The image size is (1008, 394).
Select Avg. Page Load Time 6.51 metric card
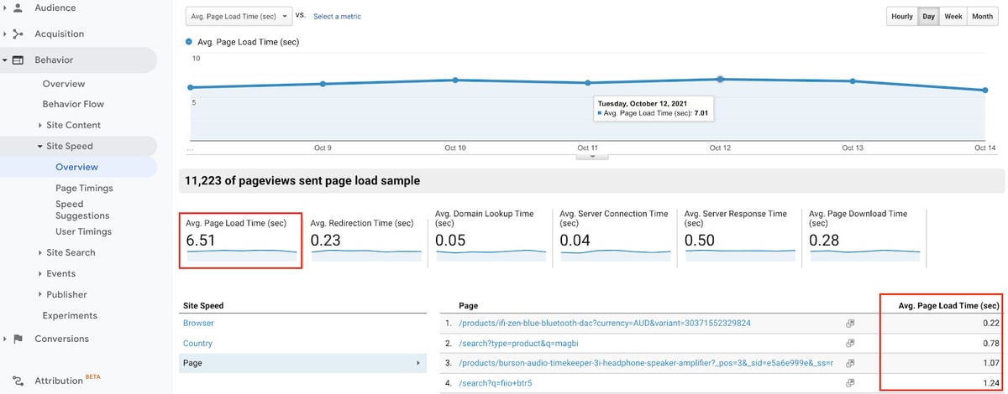pos(240,239)
